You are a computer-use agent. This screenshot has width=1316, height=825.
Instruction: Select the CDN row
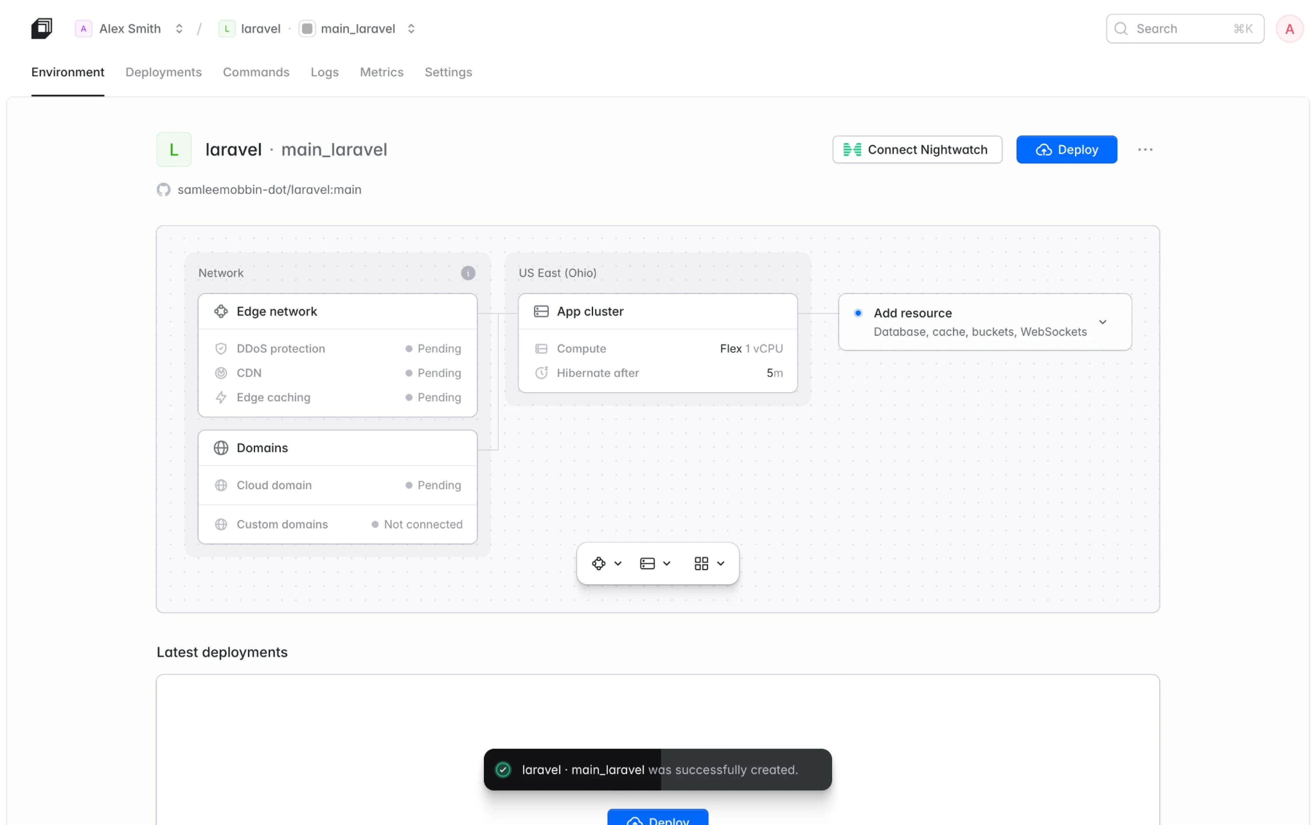[x=337, y=373]
